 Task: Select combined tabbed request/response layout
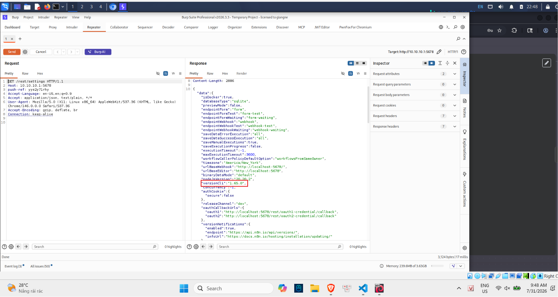pos(364,63)
